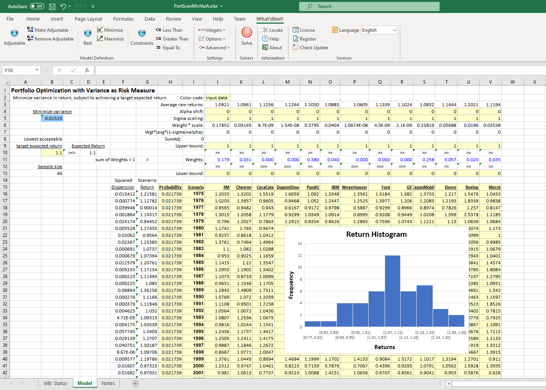This screenshot has height=390, width=546.
Task: Click the Save icon in title bar
Action: (52, 6)
